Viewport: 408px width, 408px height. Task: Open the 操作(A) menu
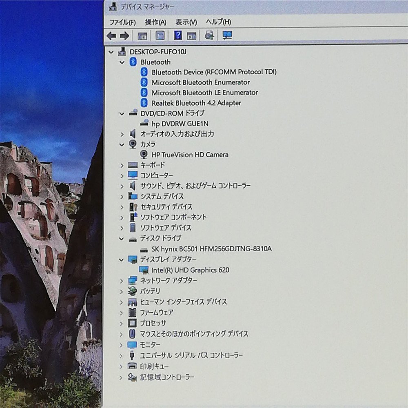(155, 22)
